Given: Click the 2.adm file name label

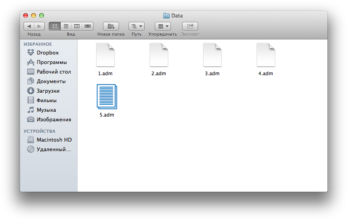Looking at the screenshot, I should click(159, 74).
